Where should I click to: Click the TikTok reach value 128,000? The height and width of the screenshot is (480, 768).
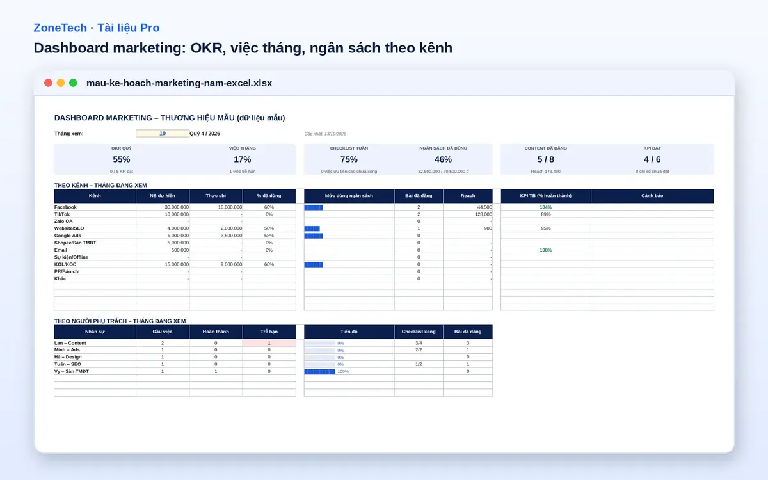(x=468, y=214)
